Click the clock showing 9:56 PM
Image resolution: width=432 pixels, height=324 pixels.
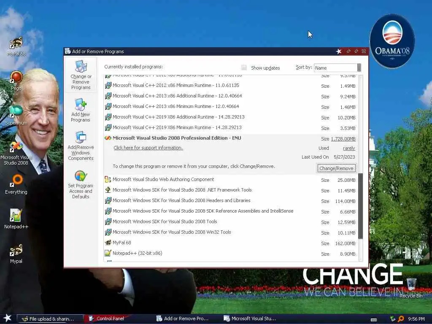(416, 319)
